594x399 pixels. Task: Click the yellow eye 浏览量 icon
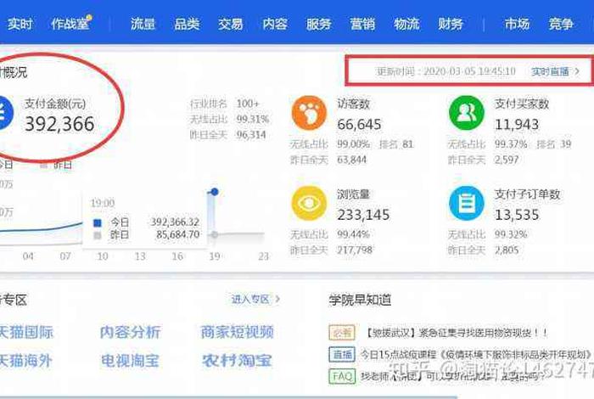click(x=309, y=203)
